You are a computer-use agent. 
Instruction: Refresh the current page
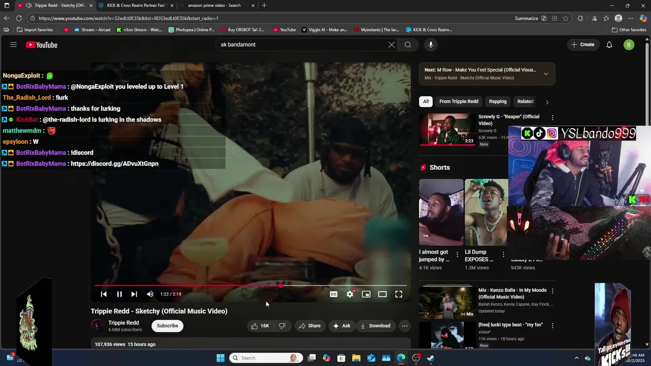(x=19, y=18)
